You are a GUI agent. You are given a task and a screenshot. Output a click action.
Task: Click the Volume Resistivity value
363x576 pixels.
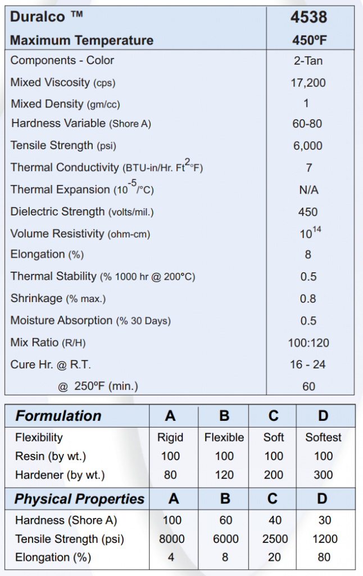(x=310, y=233)
